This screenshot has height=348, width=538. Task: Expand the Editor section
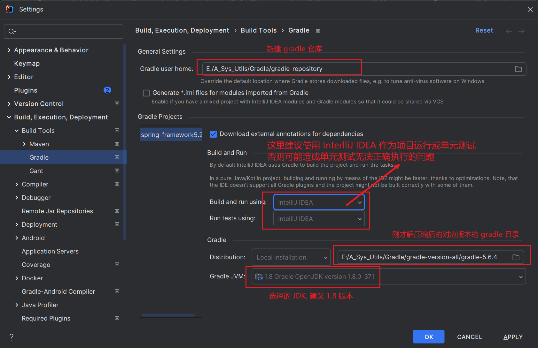coord(9,77)
